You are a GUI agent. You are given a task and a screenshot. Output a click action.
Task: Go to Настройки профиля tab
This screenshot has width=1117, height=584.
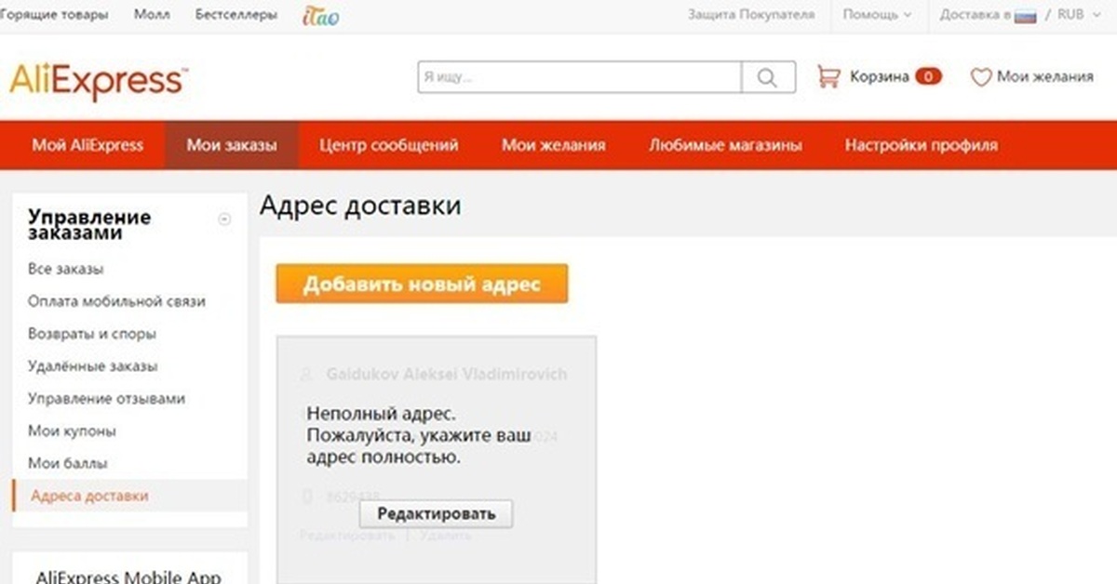tap(921, 145)
